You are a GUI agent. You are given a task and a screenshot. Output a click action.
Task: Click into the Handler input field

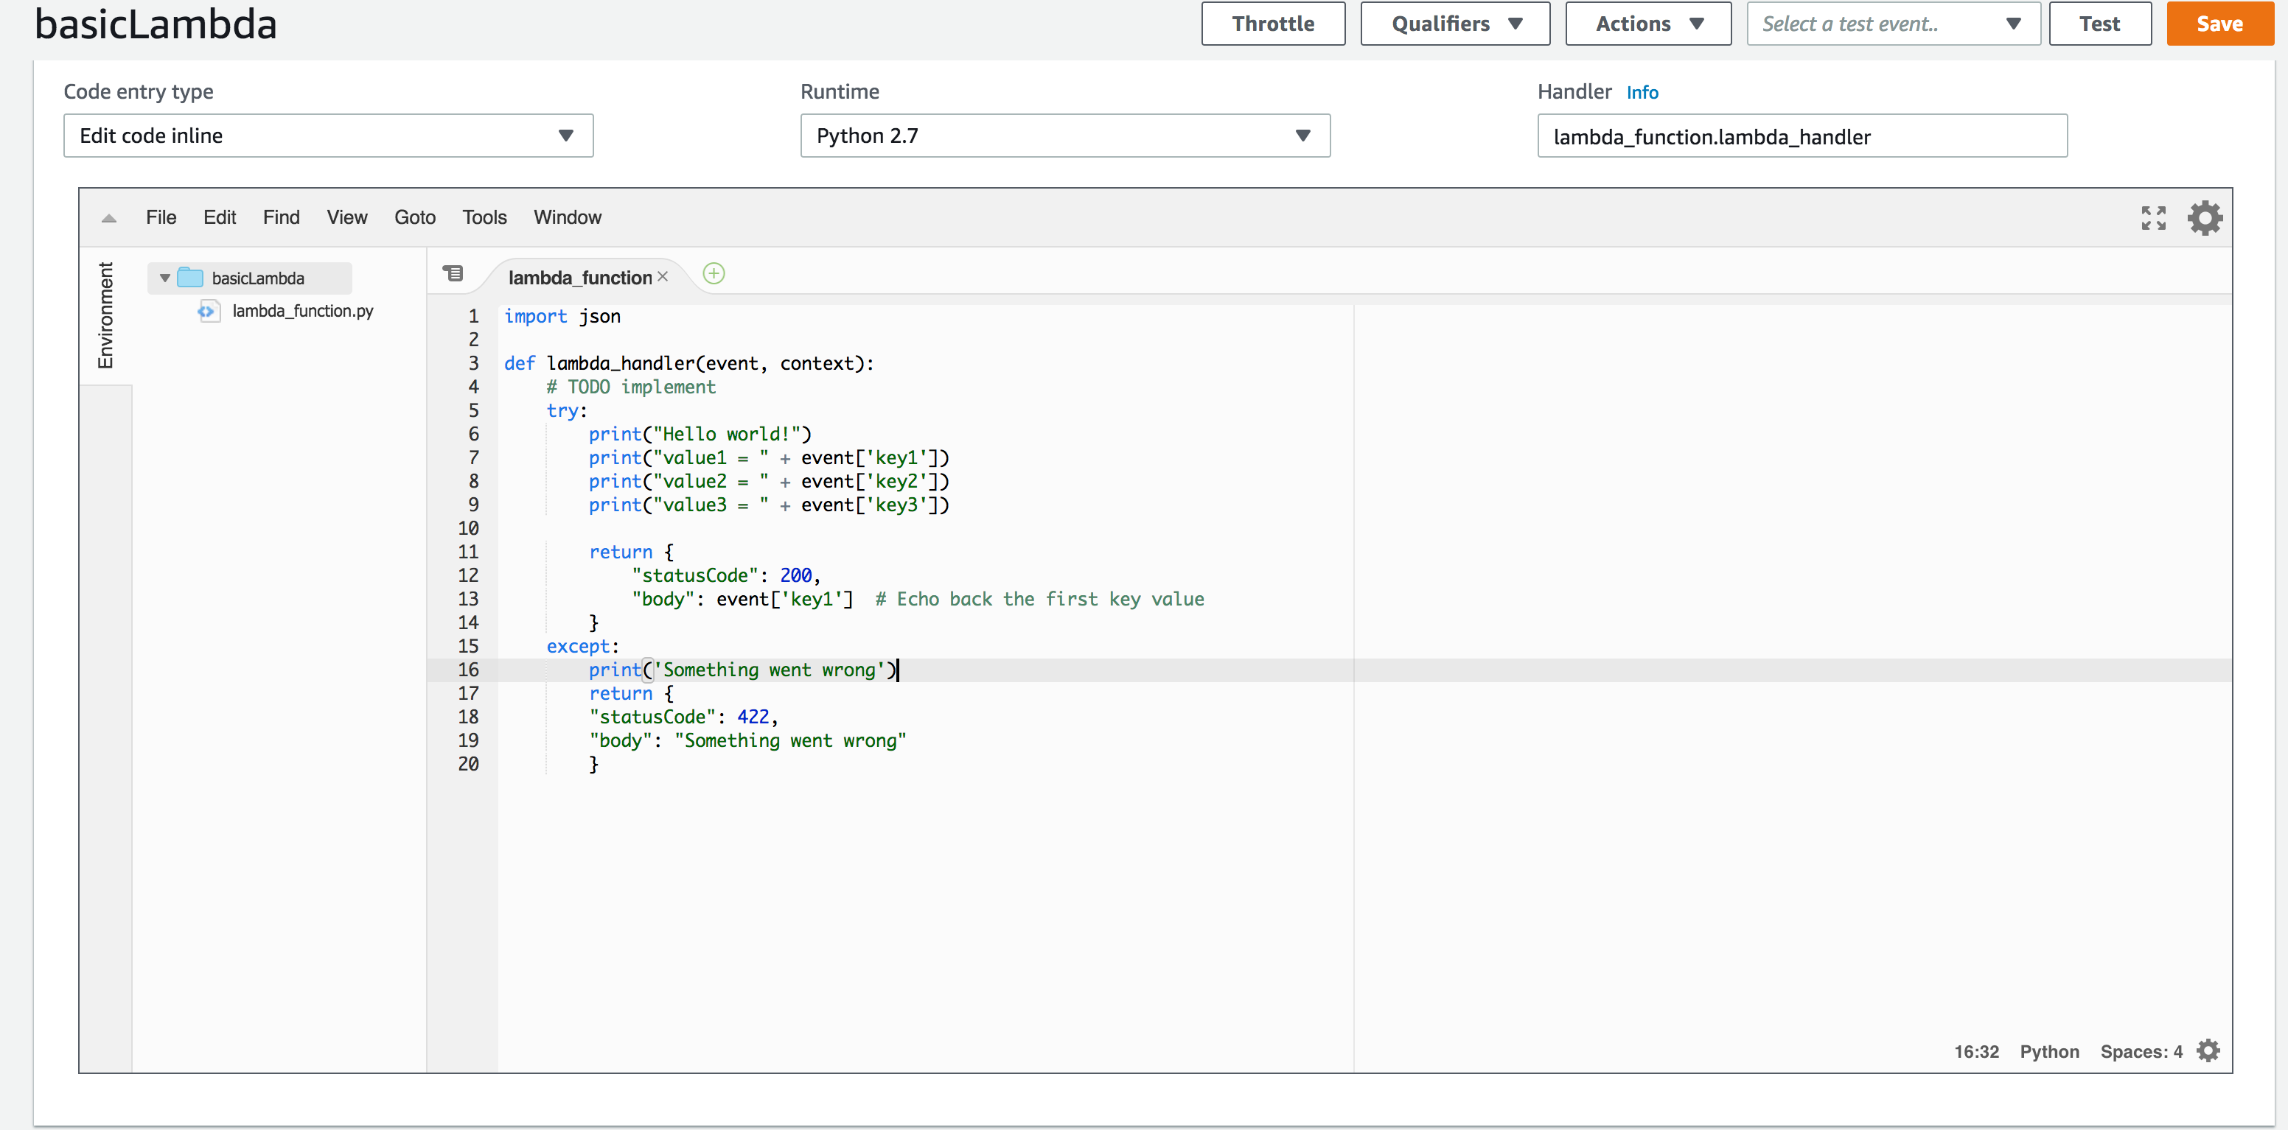pyautogui.click(x=1802, y=137)
